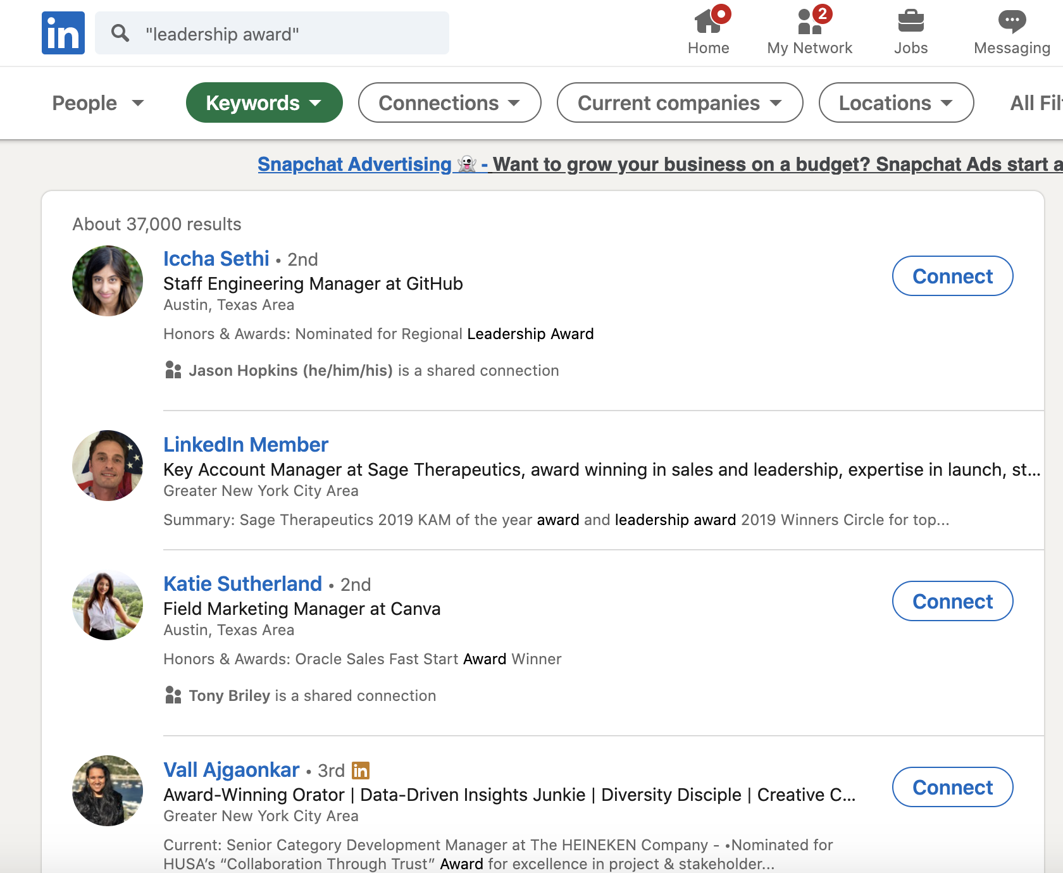
Task: Click Tony Briley shared connection name
Action: (229, 696)
